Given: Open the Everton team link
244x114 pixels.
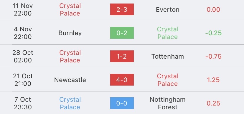Looking at the screenshot, I should tap(168, 10).
